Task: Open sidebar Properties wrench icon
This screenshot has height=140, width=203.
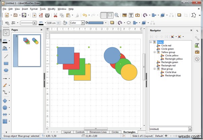Action: coord(197,38)
